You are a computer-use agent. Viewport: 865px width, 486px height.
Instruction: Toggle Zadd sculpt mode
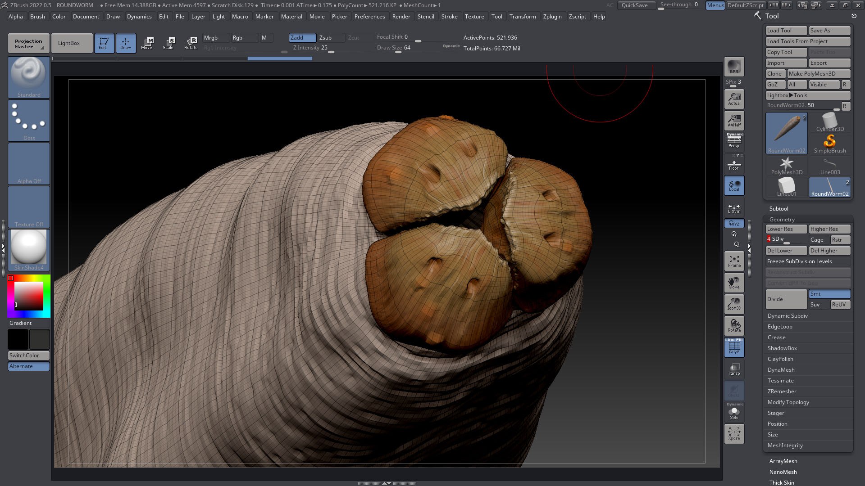[x=302, y=38]
